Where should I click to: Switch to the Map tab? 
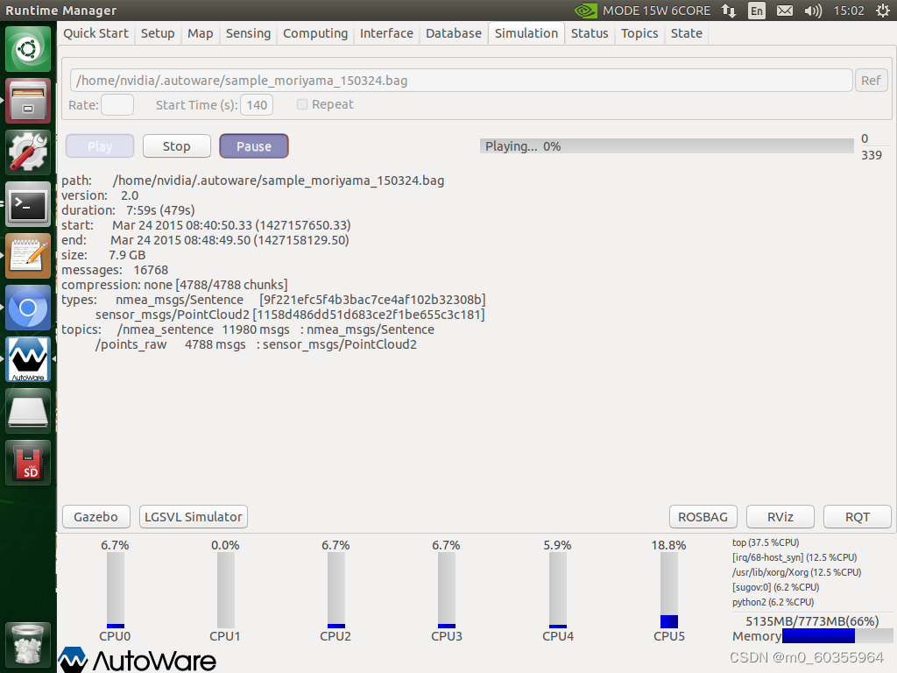click(x=201, y=33)
